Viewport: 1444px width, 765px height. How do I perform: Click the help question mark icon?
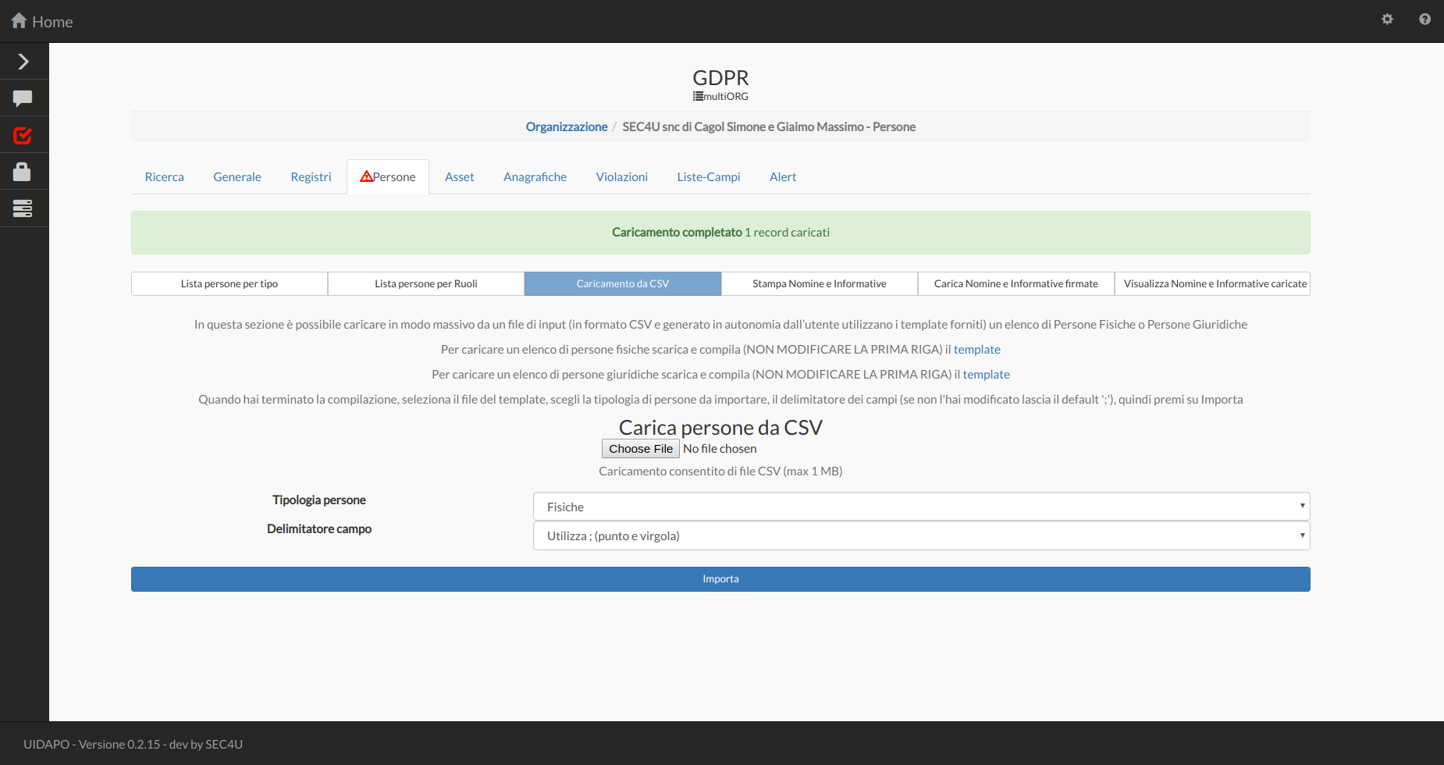click(1424, 20)
